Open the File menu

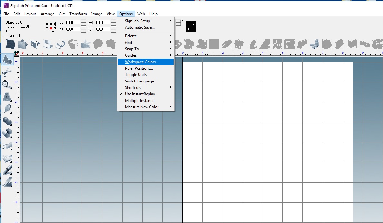6,14
